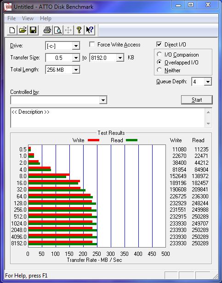The width and height of the screenshot is (222, 283).
Task: Click the read value 249707
Action: [x=200, y=224]
